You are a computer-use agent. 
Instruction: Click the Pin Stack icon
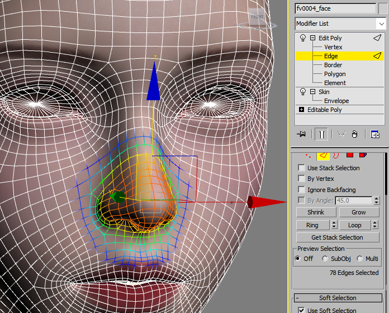click(301, 134)
